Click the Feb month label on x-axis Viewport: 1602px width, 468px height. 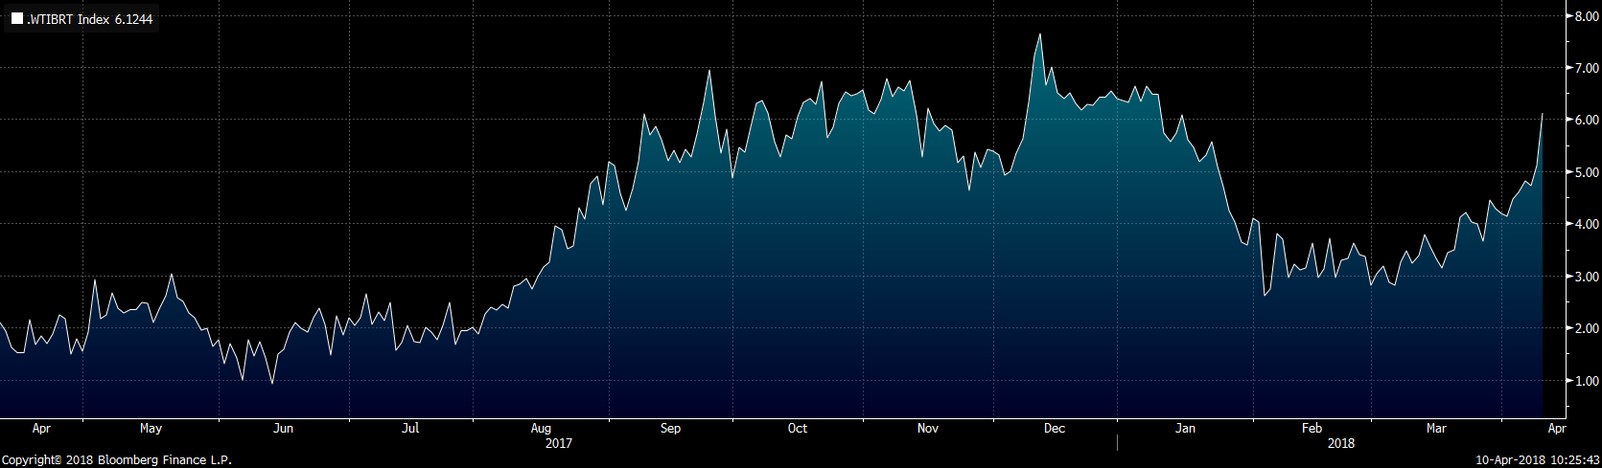click(x=1312, y=428)
